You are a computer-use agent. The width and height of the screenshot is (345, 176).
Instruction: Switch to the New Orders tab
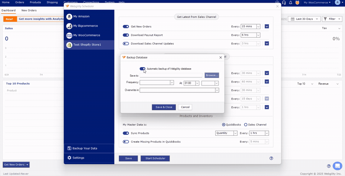tap(29, 10)
